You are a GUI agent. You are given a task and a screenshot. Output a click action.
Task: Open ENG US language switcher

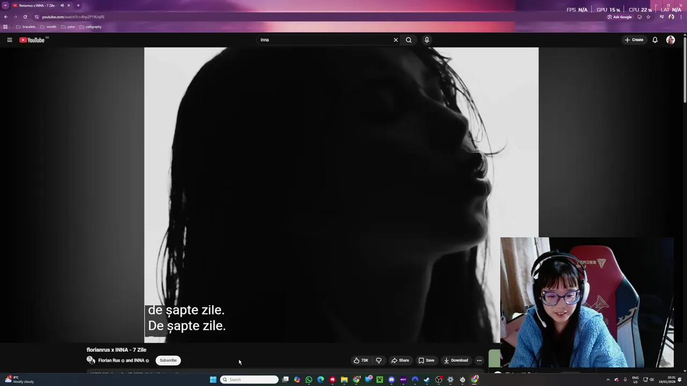[635, 380]
